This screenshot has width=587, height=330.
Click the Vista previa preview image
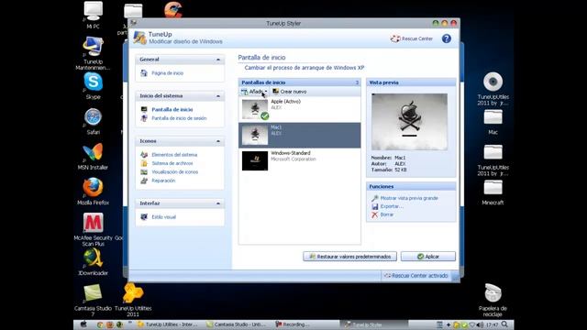[409, 122]
